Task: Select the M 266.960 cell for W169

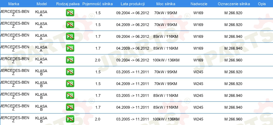Action: click(x=233, y=60)
